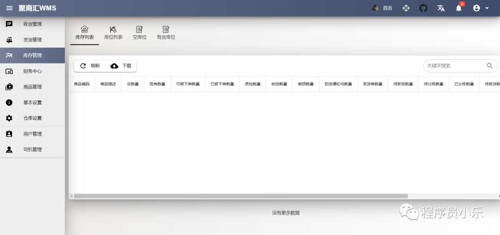Switch to the 空库位 tab
Viewport: 500px width, 235px height.
pos(139,33)
